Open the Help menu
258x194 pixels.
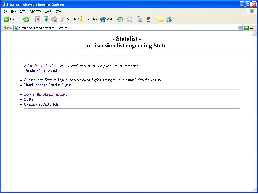(x=58, y=11)
